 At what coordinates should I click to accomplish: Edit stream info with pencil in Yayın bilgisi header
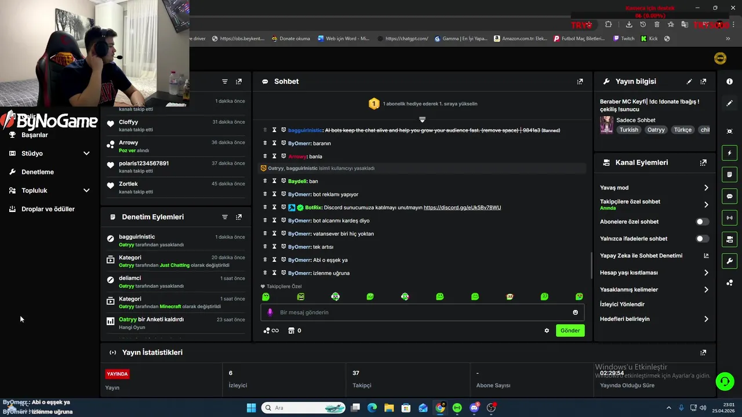point(689,82)
